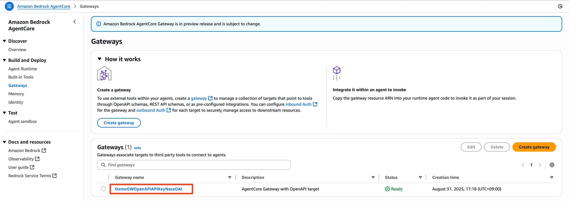Image resolution: width=569 pixels, height=201 pixels.
Task: Go to Memory in the sidebar
Action: 16,94
